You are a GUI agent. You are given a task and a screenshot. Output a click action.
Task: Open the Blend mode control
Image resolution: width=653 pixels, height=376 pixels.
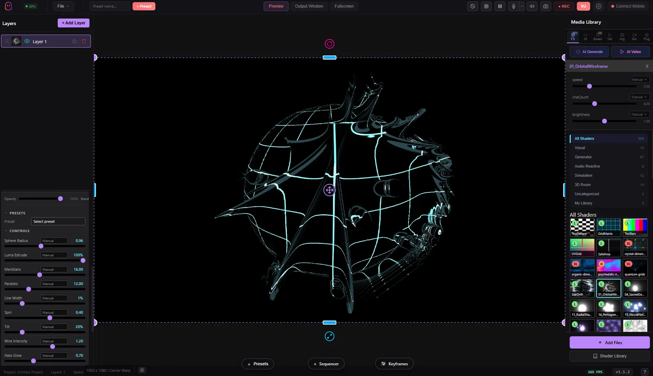(84, 199)
